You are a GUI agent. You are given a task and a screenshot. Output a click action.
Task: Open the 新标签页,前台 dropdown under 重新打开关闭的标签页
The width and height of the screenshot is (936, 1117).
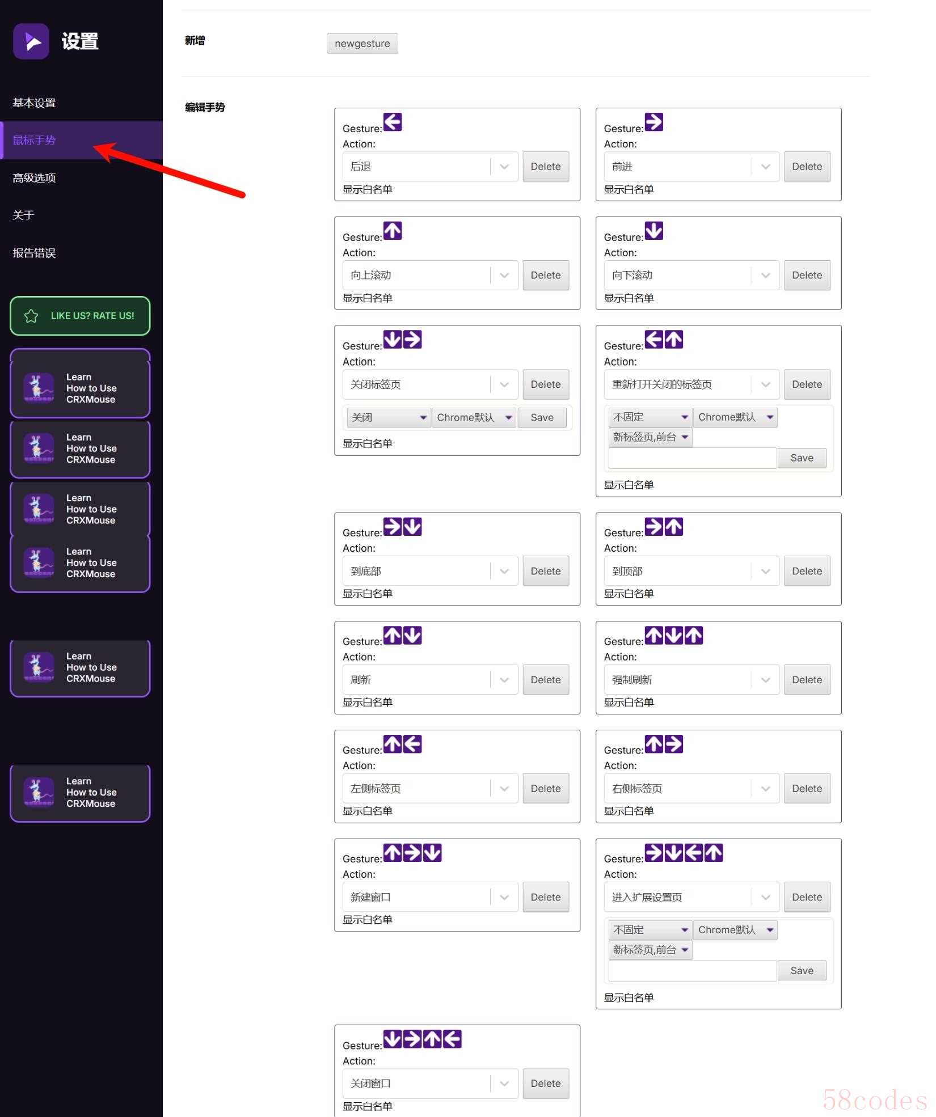[x=650, y=437]
